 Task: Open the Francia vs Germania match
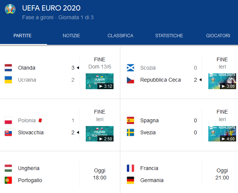180,174
